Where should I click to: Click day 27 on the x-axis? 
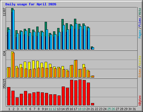tap(117, 109)
